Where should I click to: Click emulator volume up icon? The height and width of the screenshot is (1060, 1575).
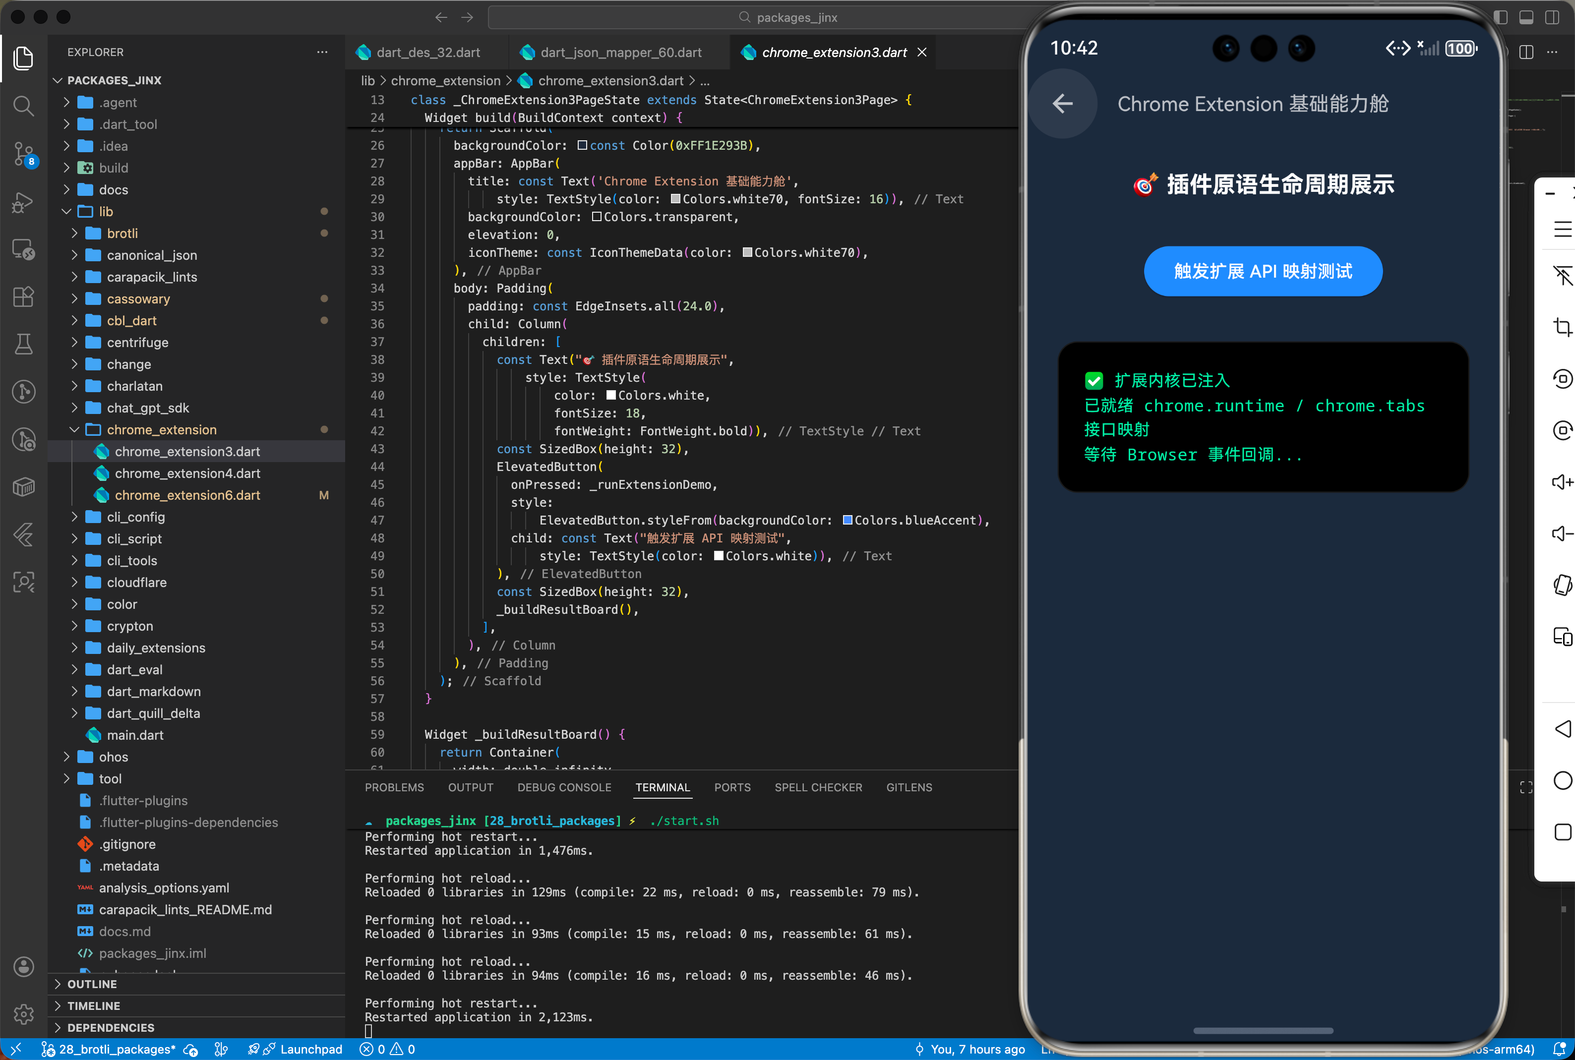point(1562,482)
